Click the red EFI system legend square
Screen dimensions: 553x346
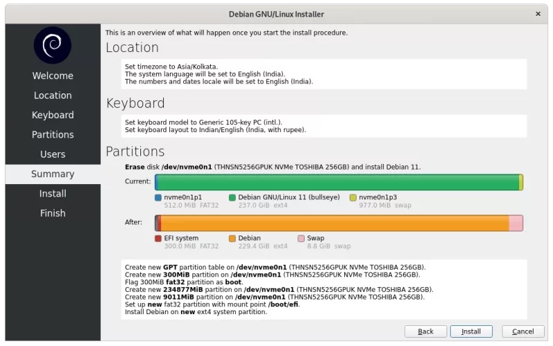coord(158,238)
